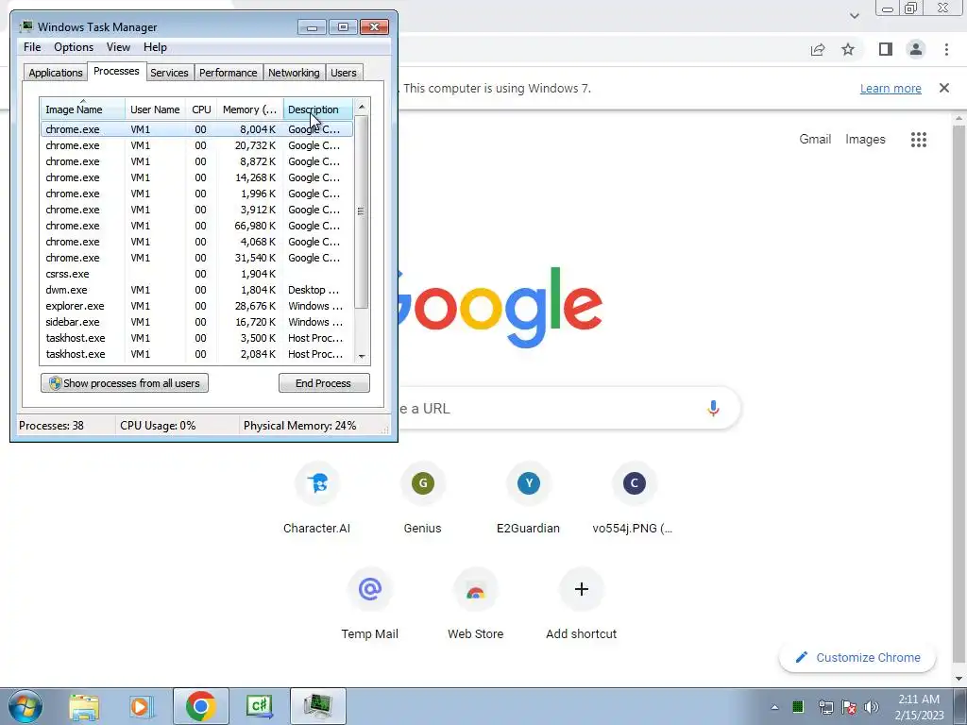Sort processes by Description column

click(x=318, y=110)
